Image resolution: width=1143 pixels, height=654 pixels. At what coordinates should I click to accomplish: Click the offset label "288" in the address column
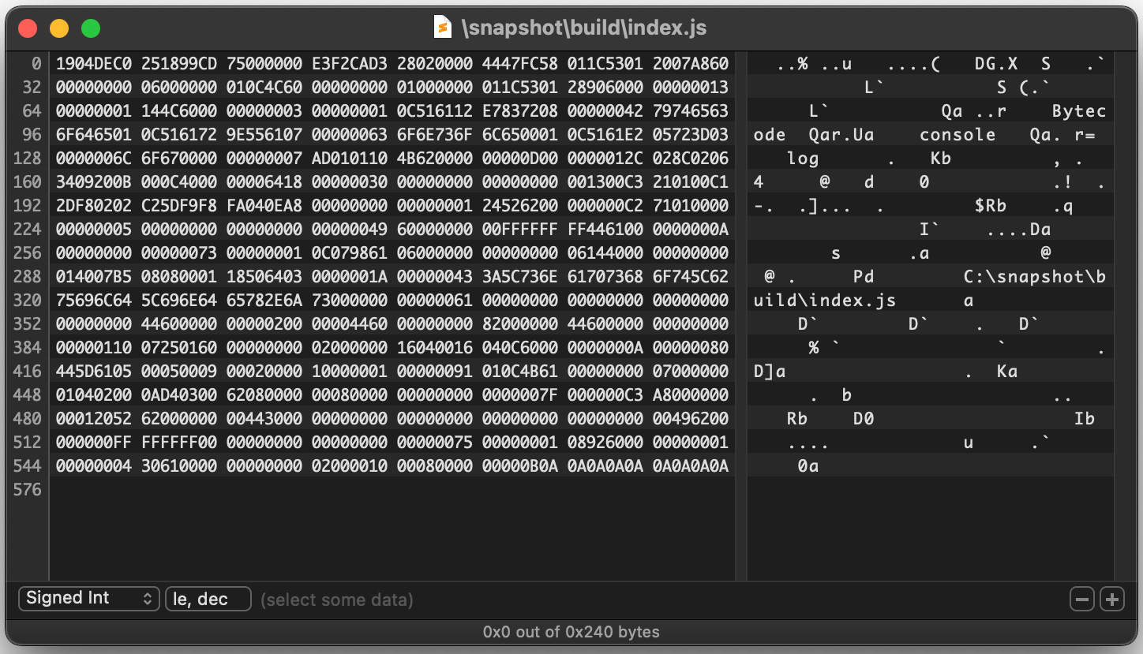(x=28, y=276)
